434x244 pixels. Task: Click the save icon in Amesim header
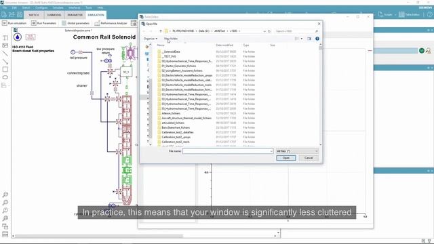tap(20, 14)
